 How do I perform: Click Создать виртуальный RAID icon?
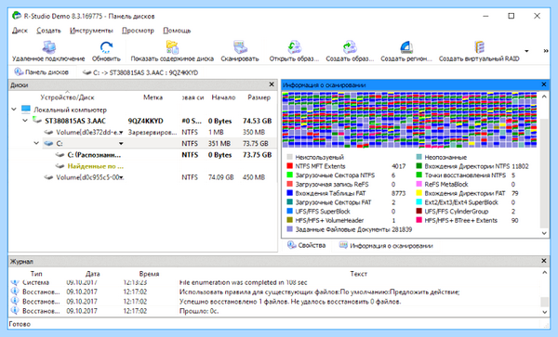point(479,46)
